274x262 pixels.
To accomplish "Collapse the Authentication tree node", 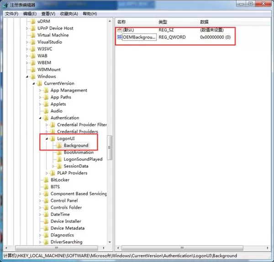I will tap(40, 118).
